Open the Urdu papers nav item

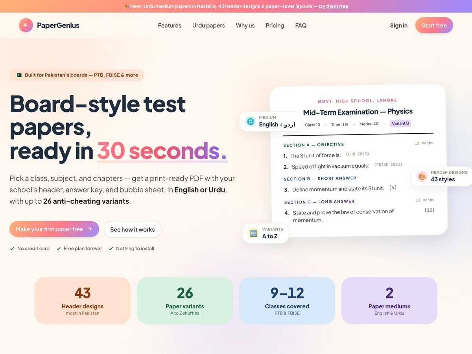[x=208, y=26]
